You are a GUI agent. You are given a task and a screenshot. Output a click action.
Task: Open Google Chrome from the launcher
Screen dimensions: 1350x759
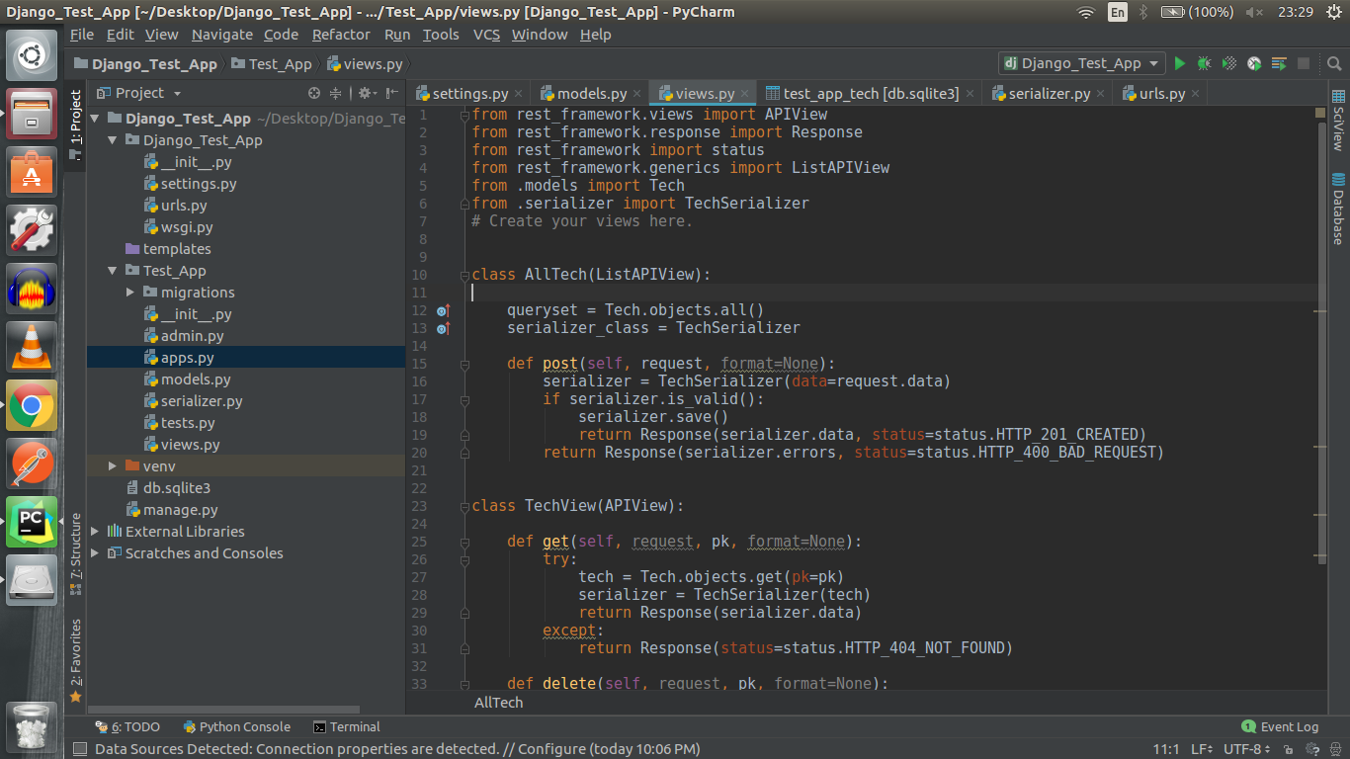point(33,405)
